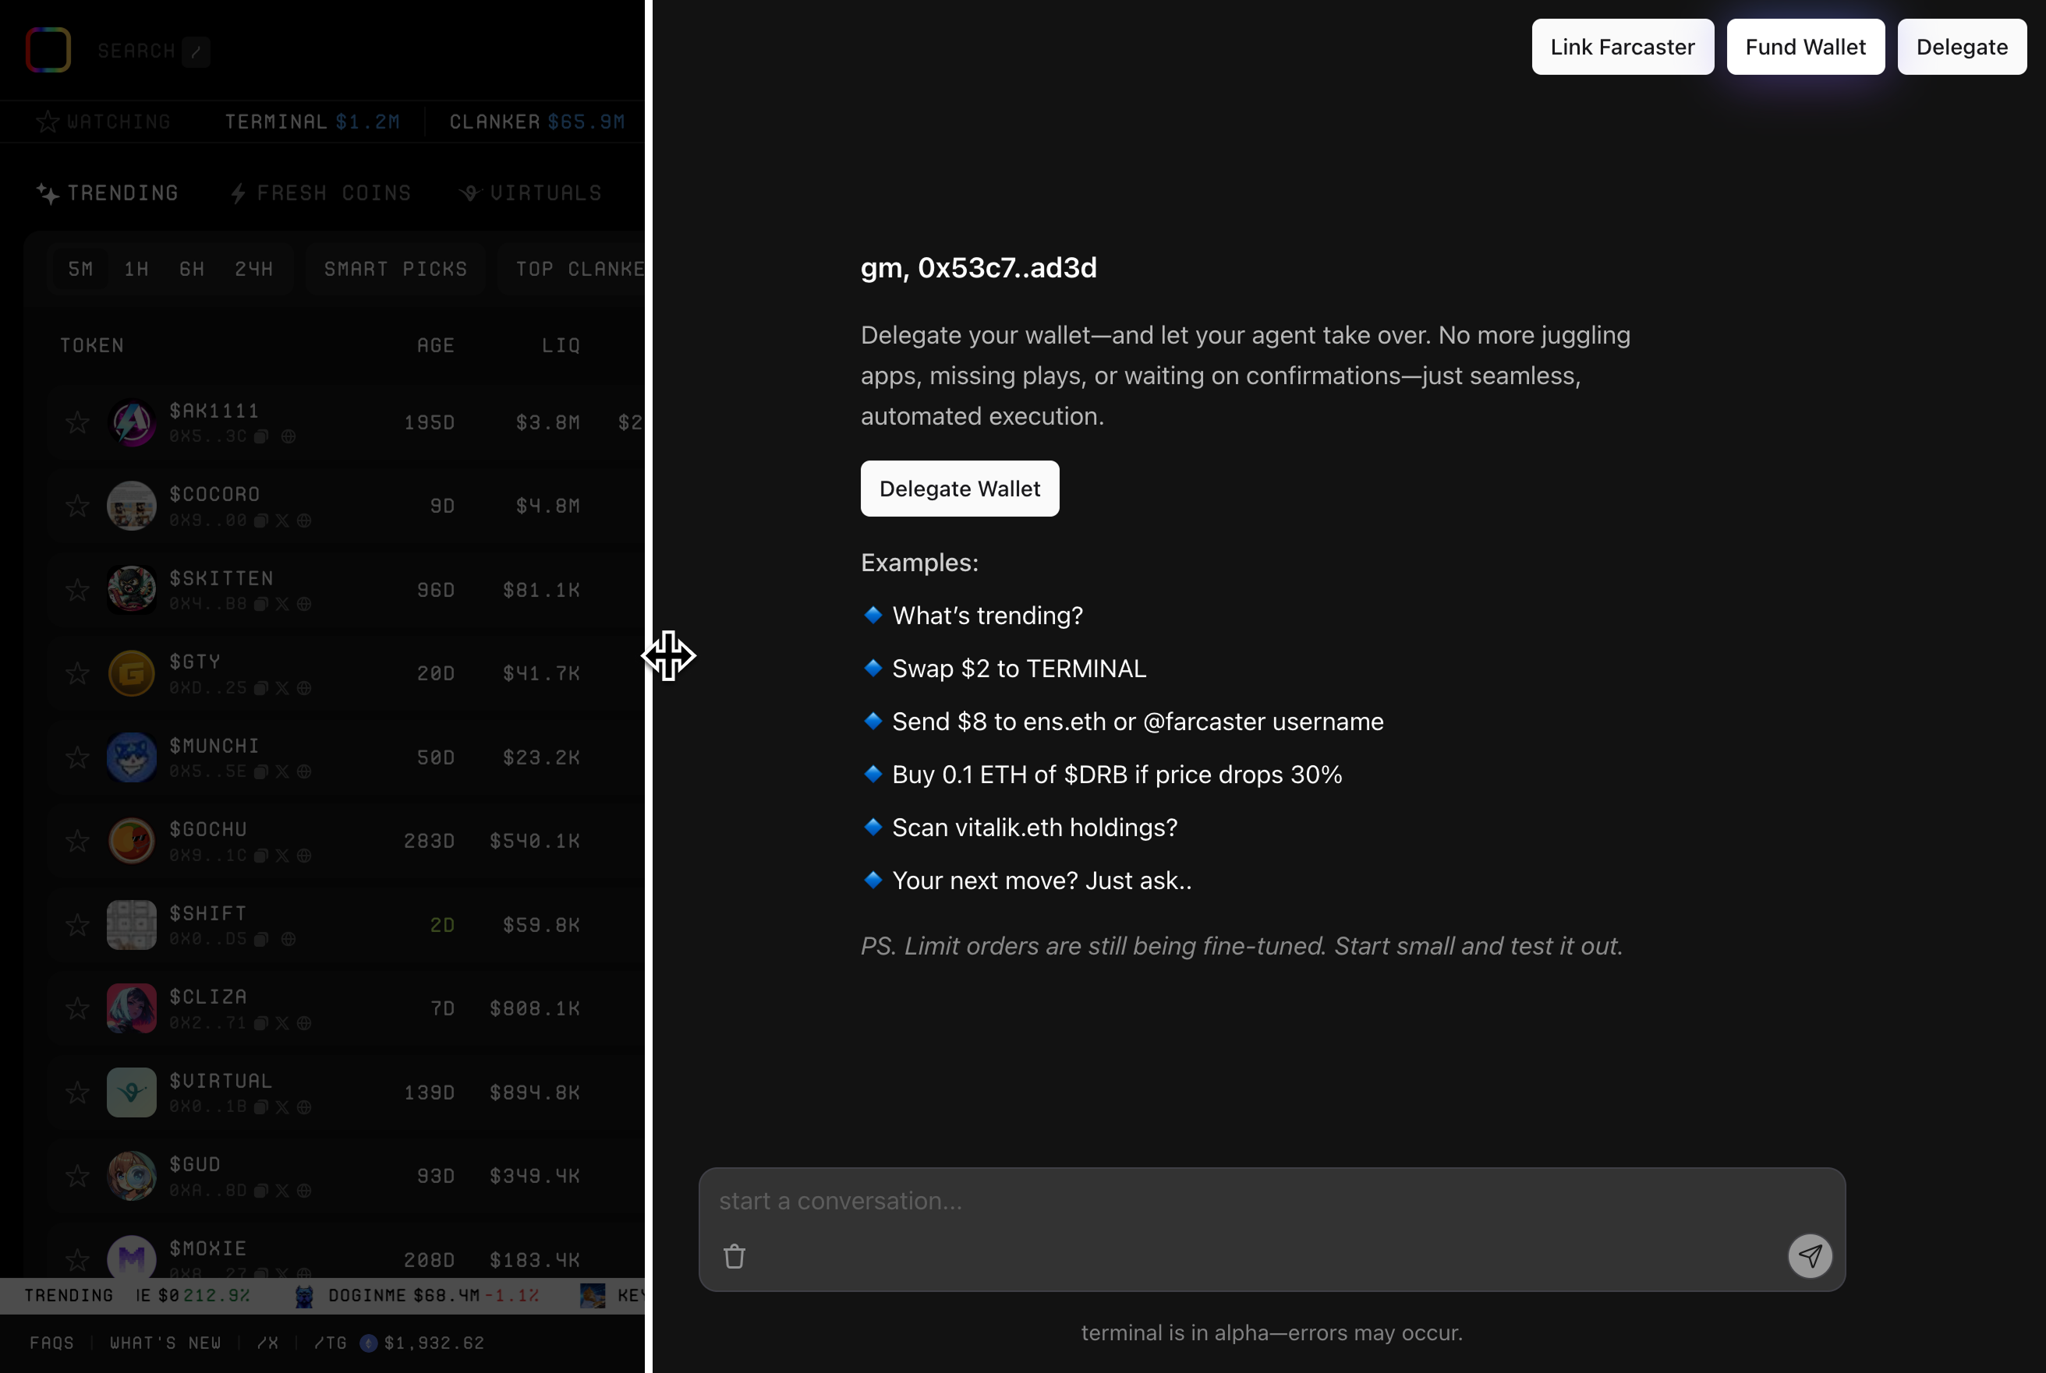The image size is (2046, 1373).
Task: Star the $MUNCHI token
Action: 77,757
